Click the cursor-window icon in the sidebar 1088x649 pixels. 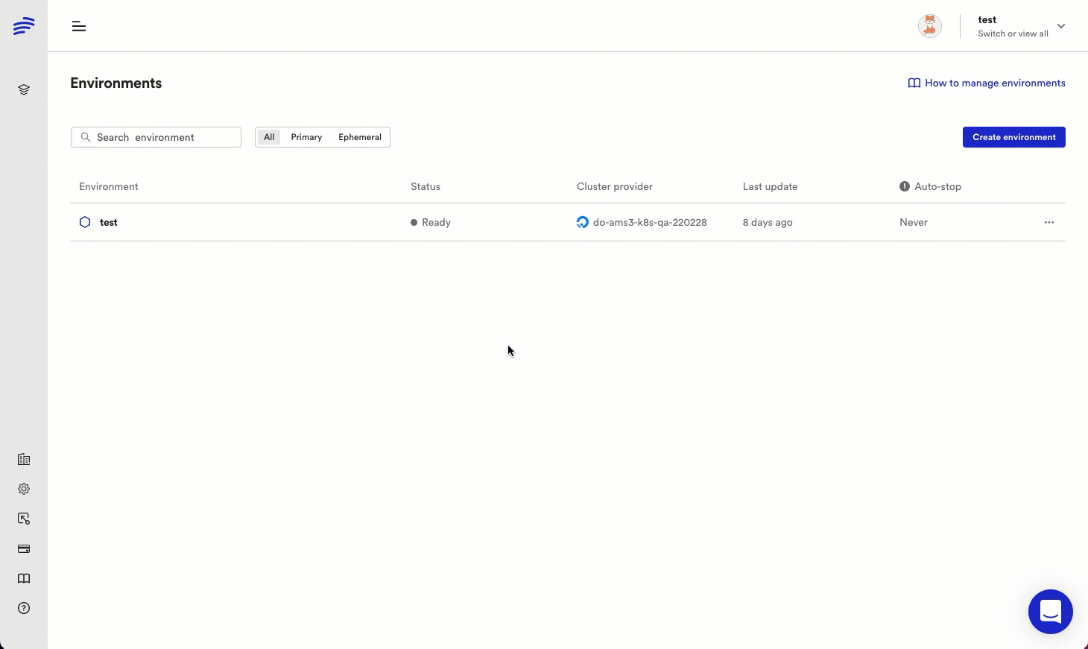24,519
